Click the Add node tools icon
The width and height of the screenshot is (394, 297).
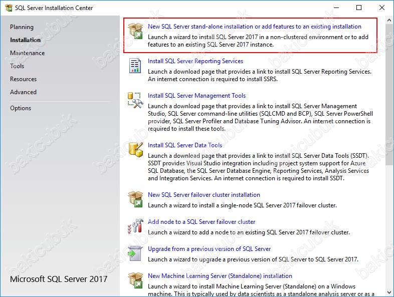[x=135, y=226]
